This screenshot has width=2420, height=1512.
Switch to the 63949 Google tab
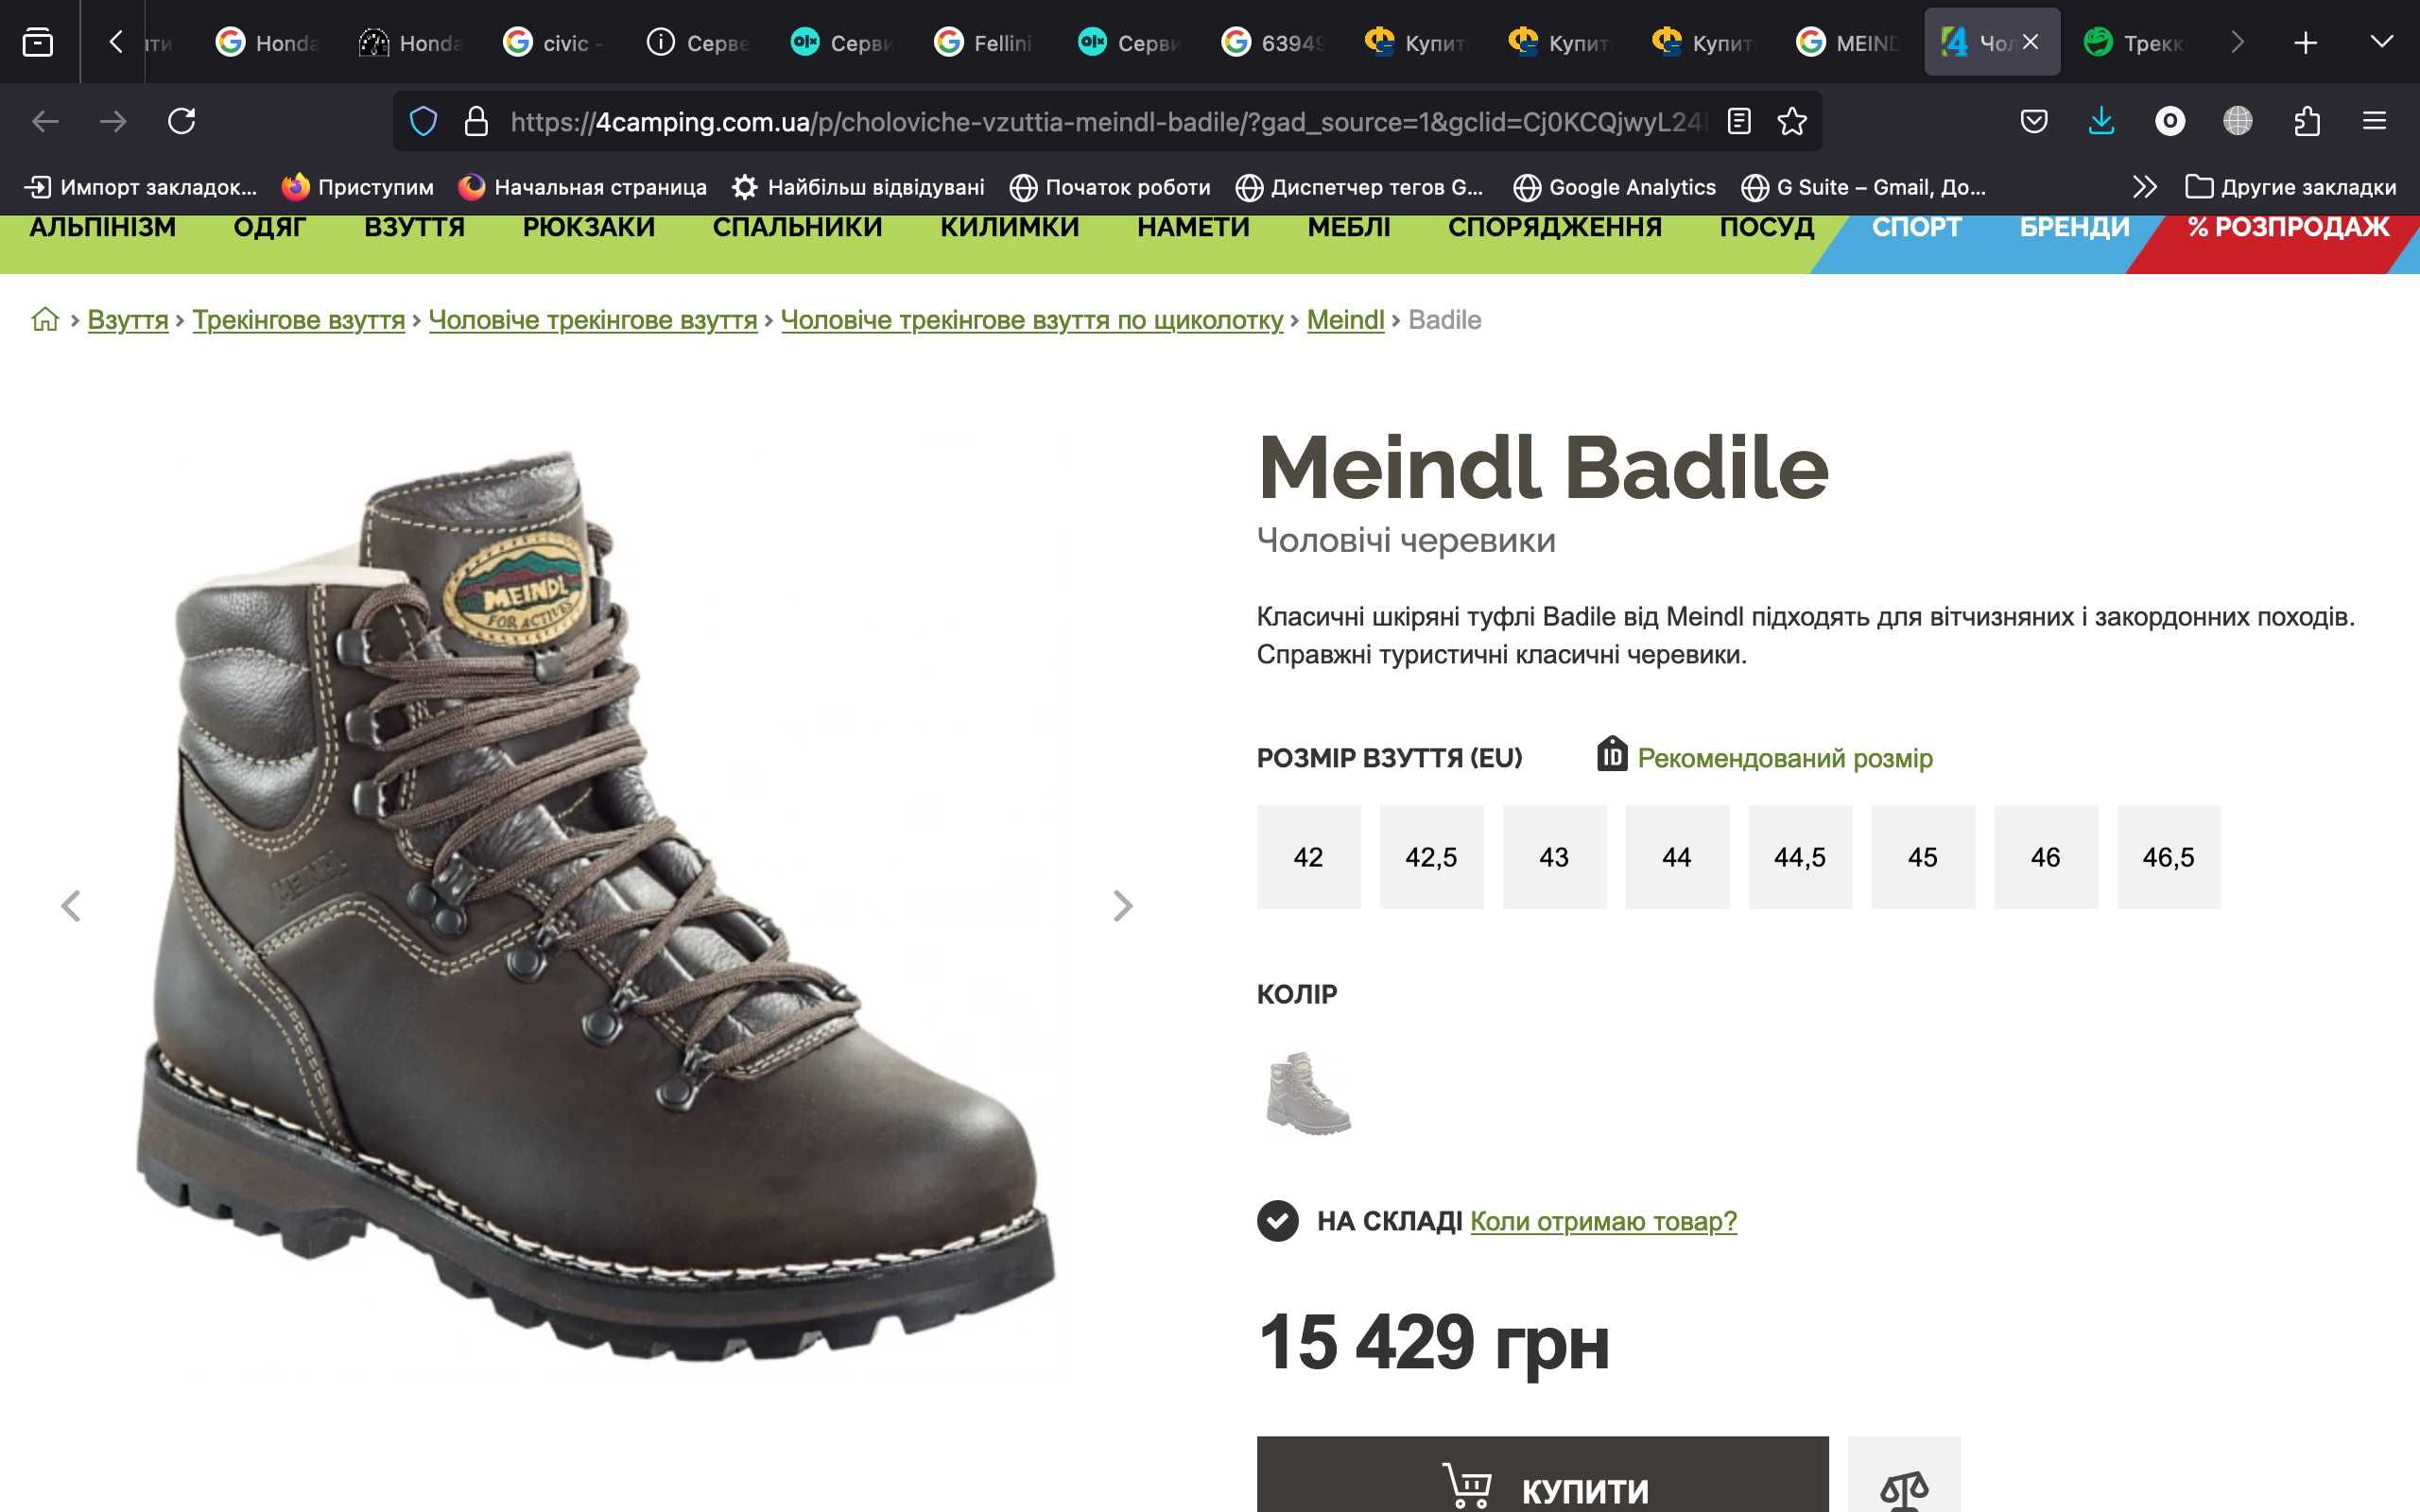click(1272, 42)
